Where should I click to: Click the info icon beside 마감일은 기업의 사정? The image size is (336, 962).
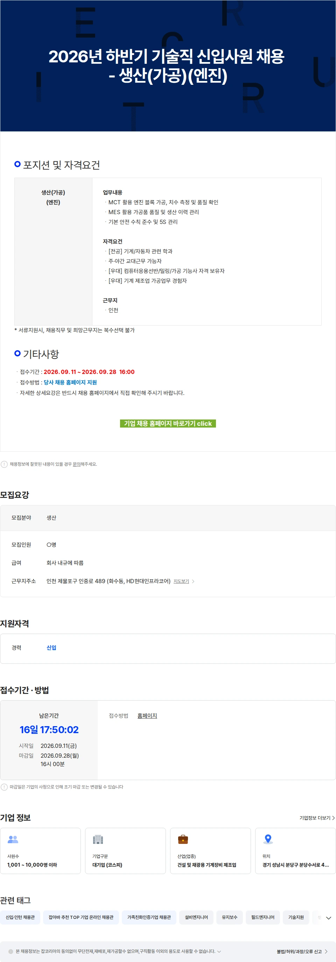click(4, 787)
